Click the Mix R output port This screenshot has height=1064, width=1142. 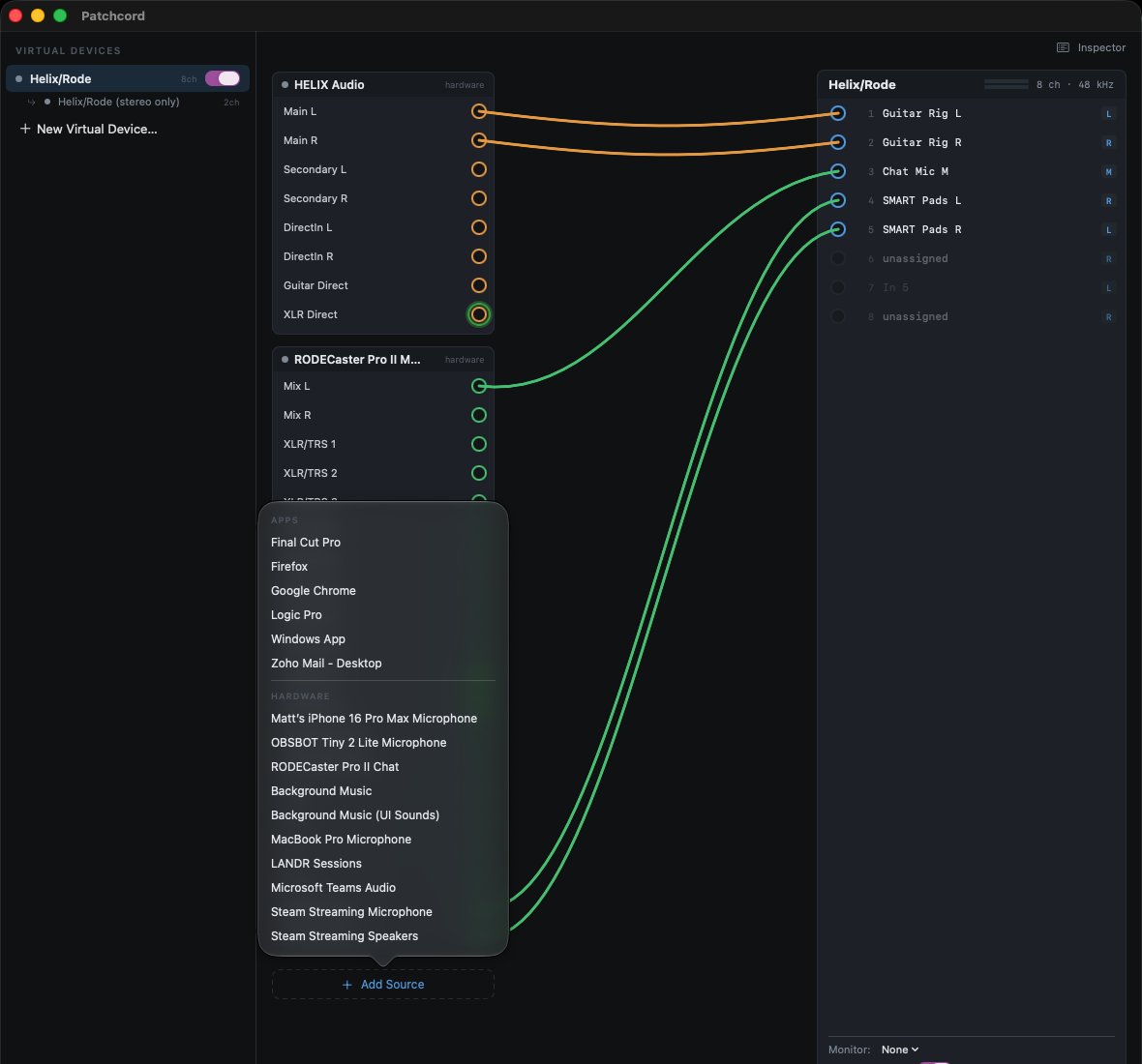(478, 415)
